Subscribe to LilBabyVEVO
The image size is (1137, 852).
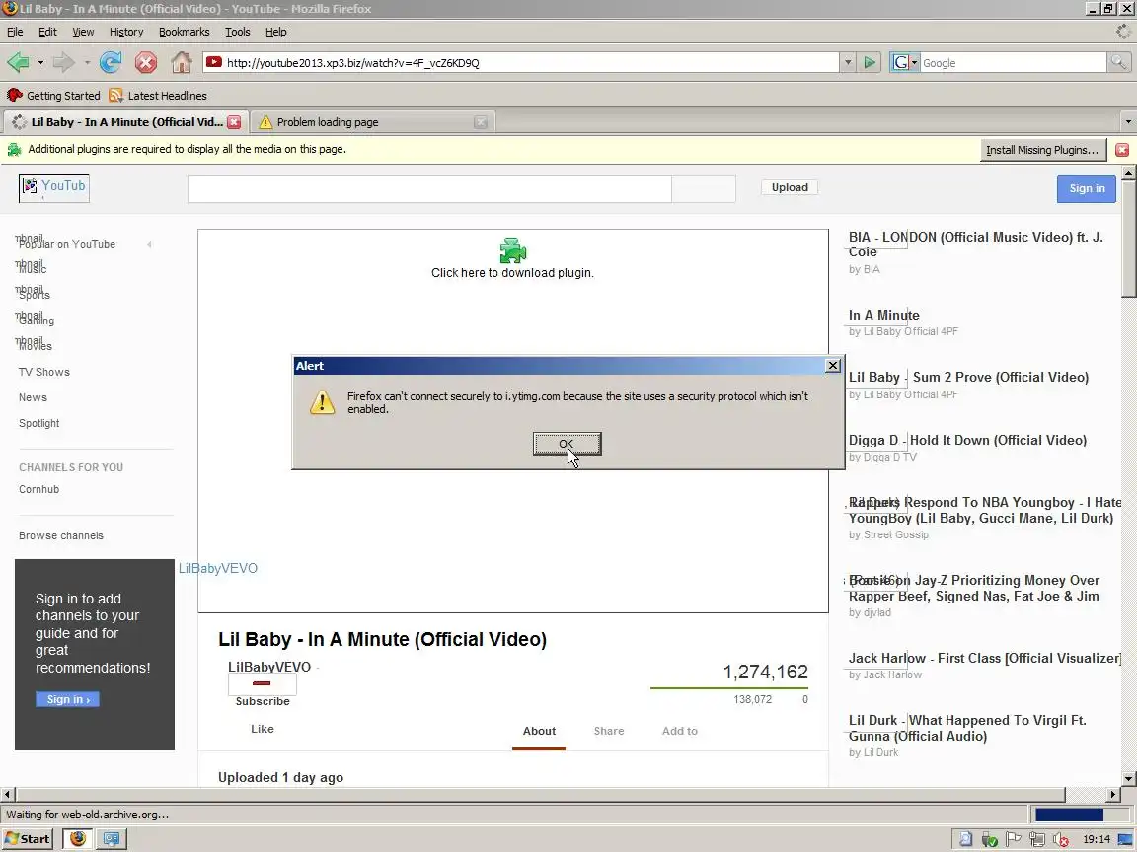[263, 701]
